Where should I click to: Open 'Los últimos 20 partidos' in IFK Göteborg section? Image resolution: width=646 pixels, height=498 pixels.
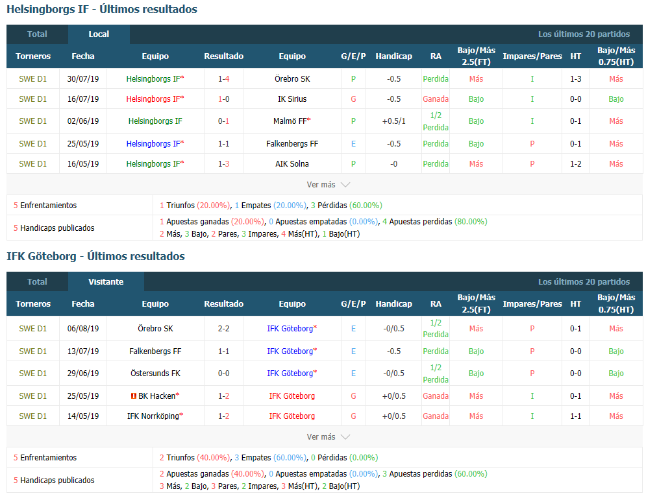[584, 282]
